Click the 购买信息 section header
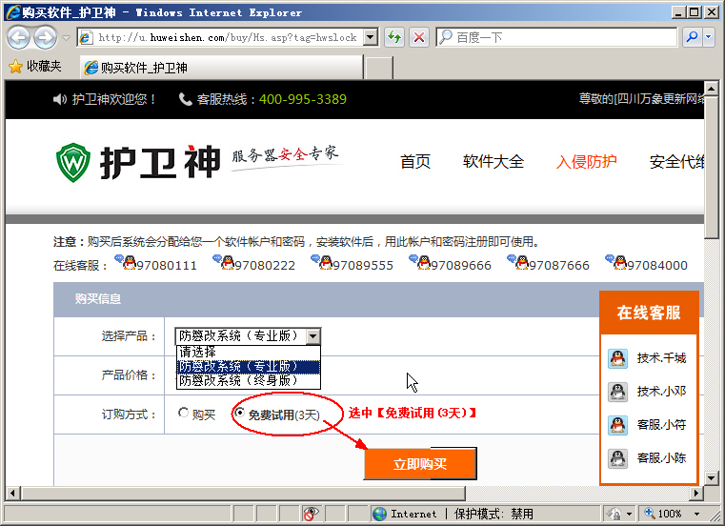Image resolution: width=725 pixels, height=526 pixels. pyautogui.click(x=98, y=299)
